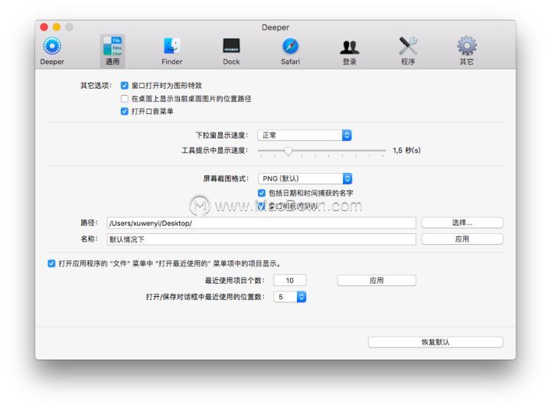The height and width of the screenshot is (410, 551).
Task: Enable 在桌面上显示当前桌面图片的位置路径 checkbox
Action: click(x=125, y=99)
